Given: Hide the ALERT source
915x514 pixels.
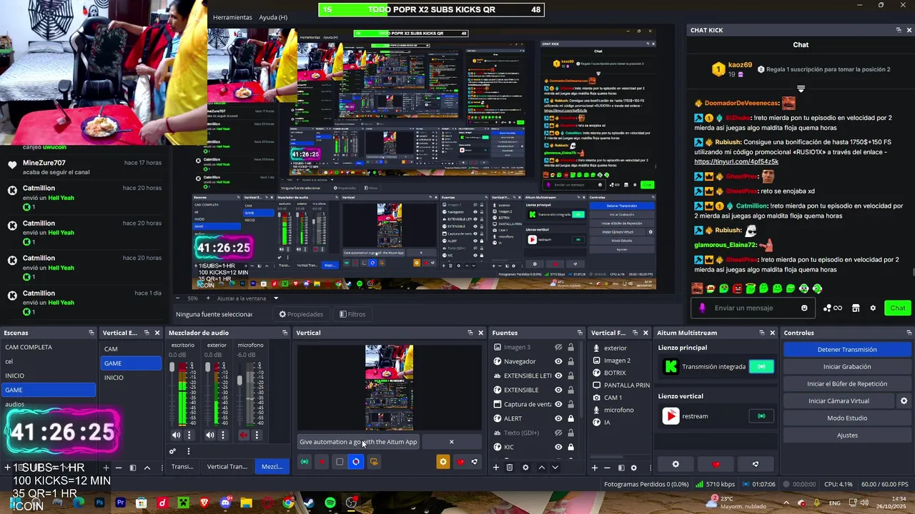Looking at the screenshot, I should [x=558, y=418].
